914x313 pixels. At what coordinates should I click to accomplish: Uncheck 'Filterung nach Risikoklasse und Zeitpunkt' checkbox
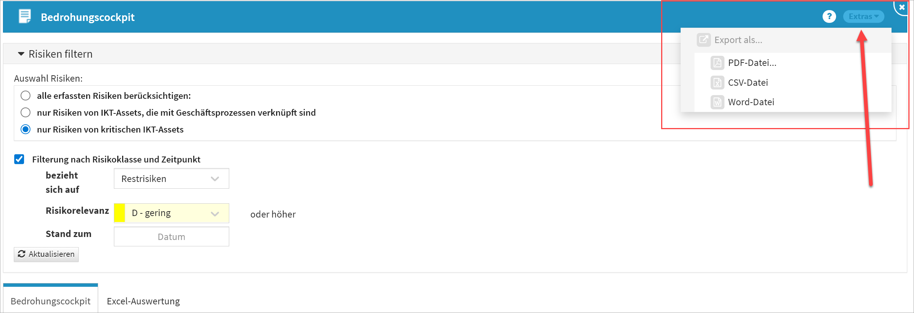point(19,159)
